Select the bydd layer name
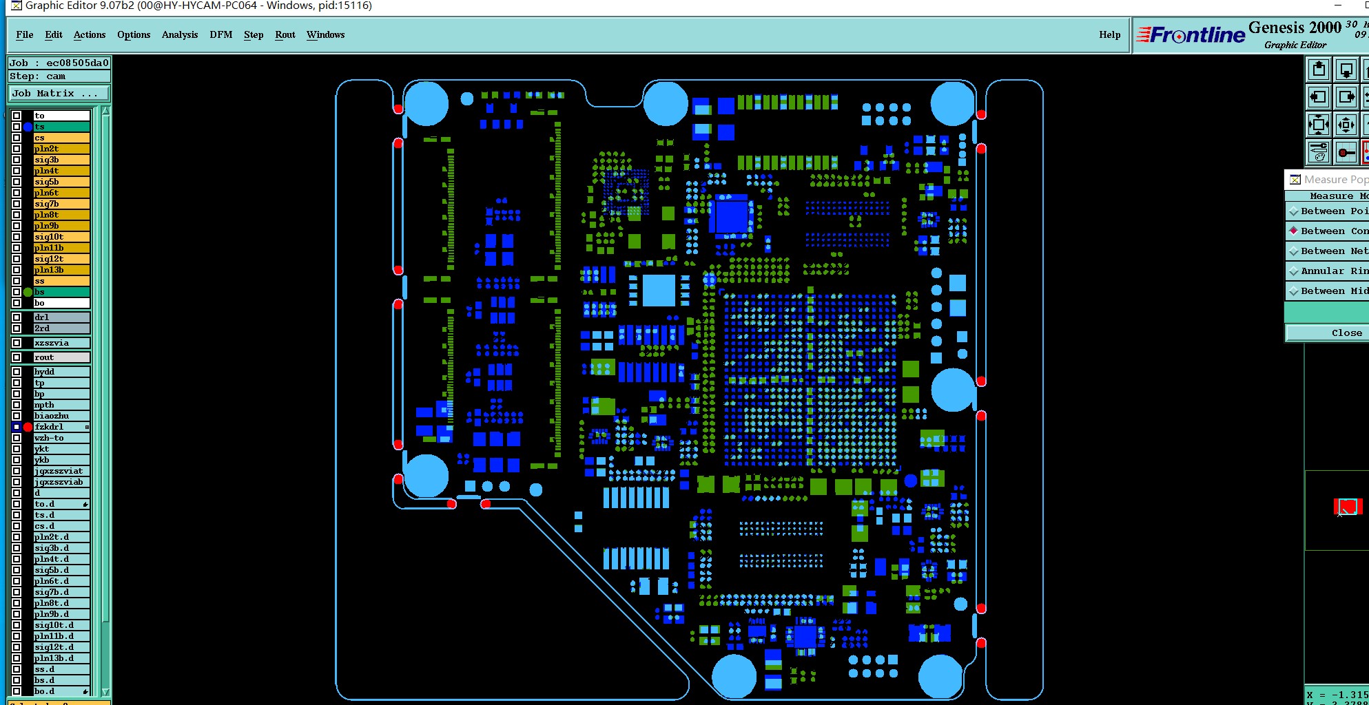 click(x=62, y=372)
